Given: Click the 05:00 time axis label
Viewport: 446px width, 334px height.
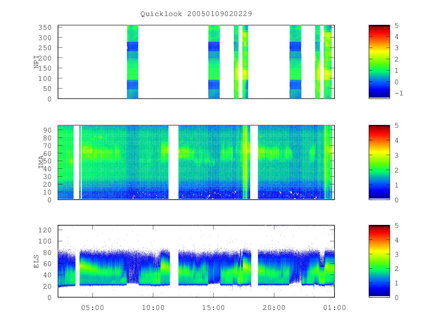Looking at the screenshot, I should point(92,308).
